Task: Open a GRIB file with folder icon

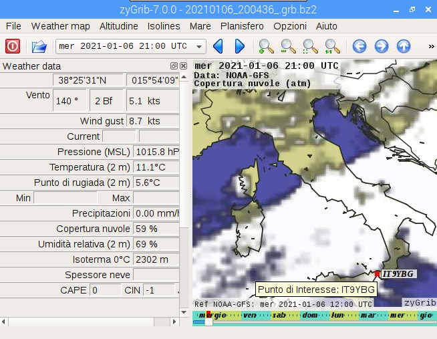Action: 39,46
